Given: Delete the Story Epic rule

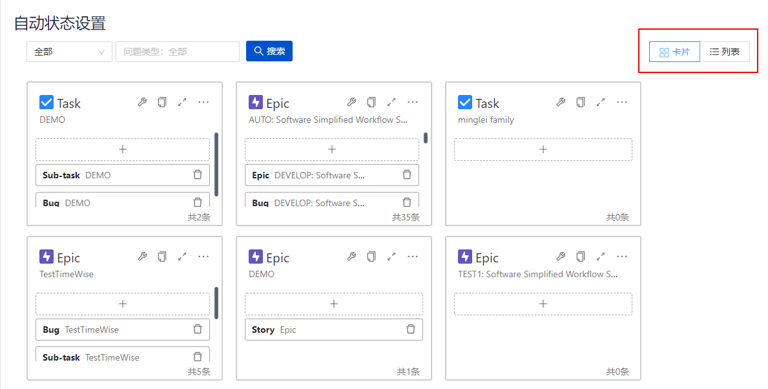Looking at the screenshot, I should point(410,329).
